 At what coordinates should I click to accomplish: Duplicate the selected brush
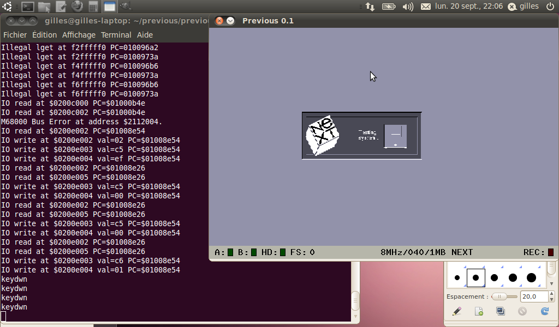pyautogui.click(x=501, y=311)
